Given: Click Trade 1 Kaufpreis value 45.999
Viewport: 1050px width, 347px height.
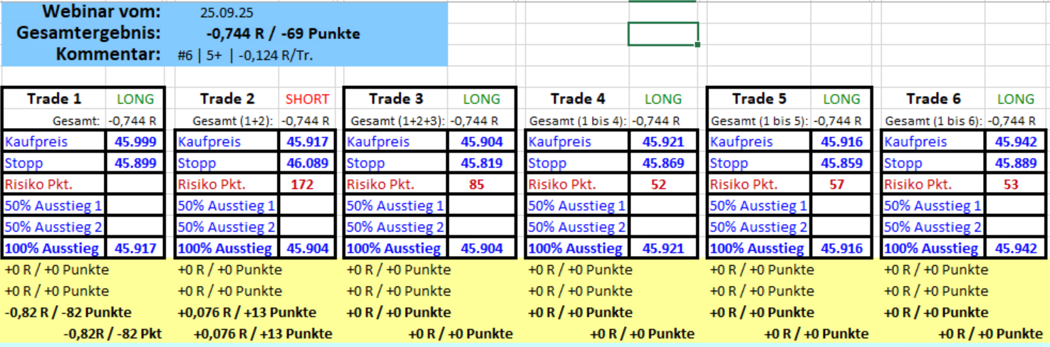Looking at the screenshot, I should 134,142.
